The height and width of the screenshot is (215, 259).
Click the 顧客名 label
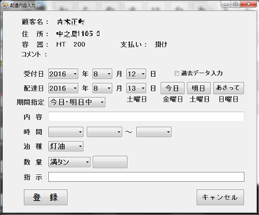click(x=35, y=21)
